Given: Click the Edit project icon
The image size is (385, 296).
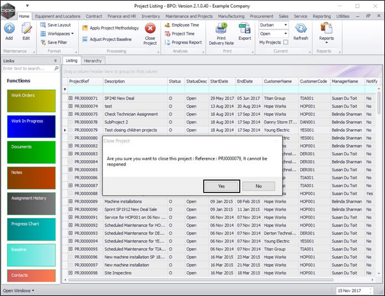Looking at the screenshot, I should 26,29.
